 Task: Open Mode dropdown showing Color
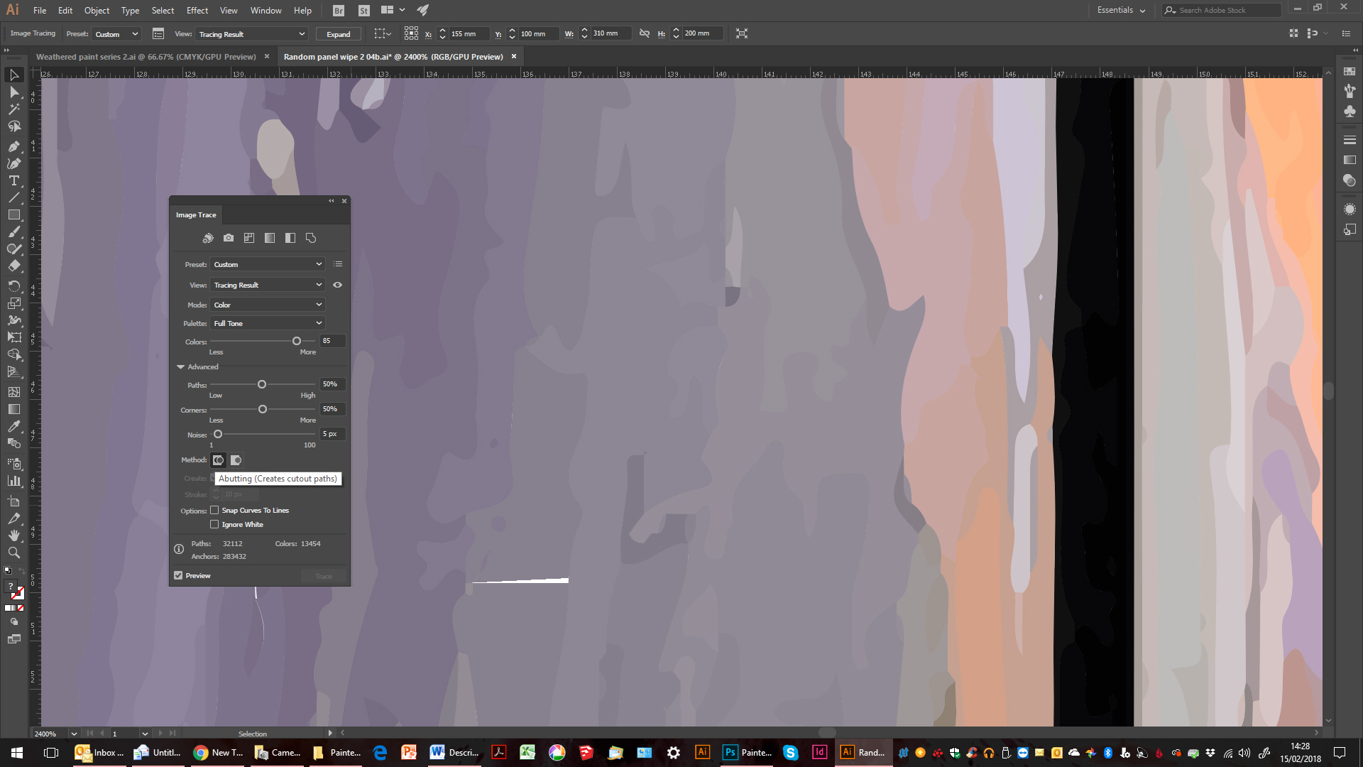click(x=268, y=305)
